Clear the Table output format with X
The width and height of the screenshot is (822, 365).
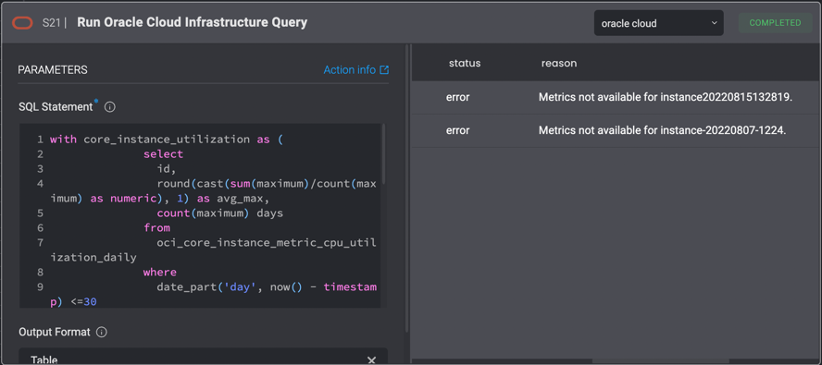(371, 359)
